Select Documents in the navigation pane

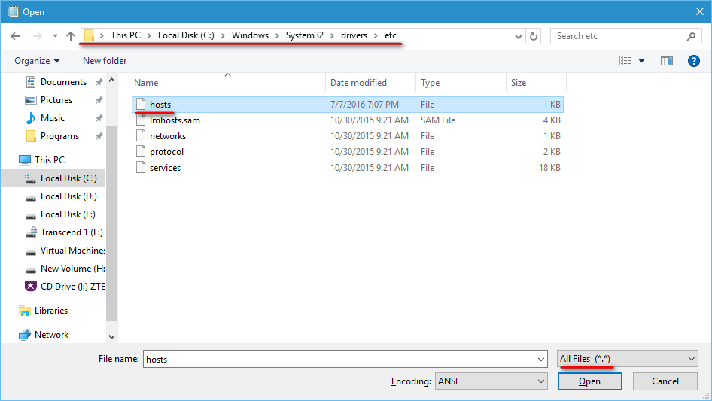pos(63,82)
